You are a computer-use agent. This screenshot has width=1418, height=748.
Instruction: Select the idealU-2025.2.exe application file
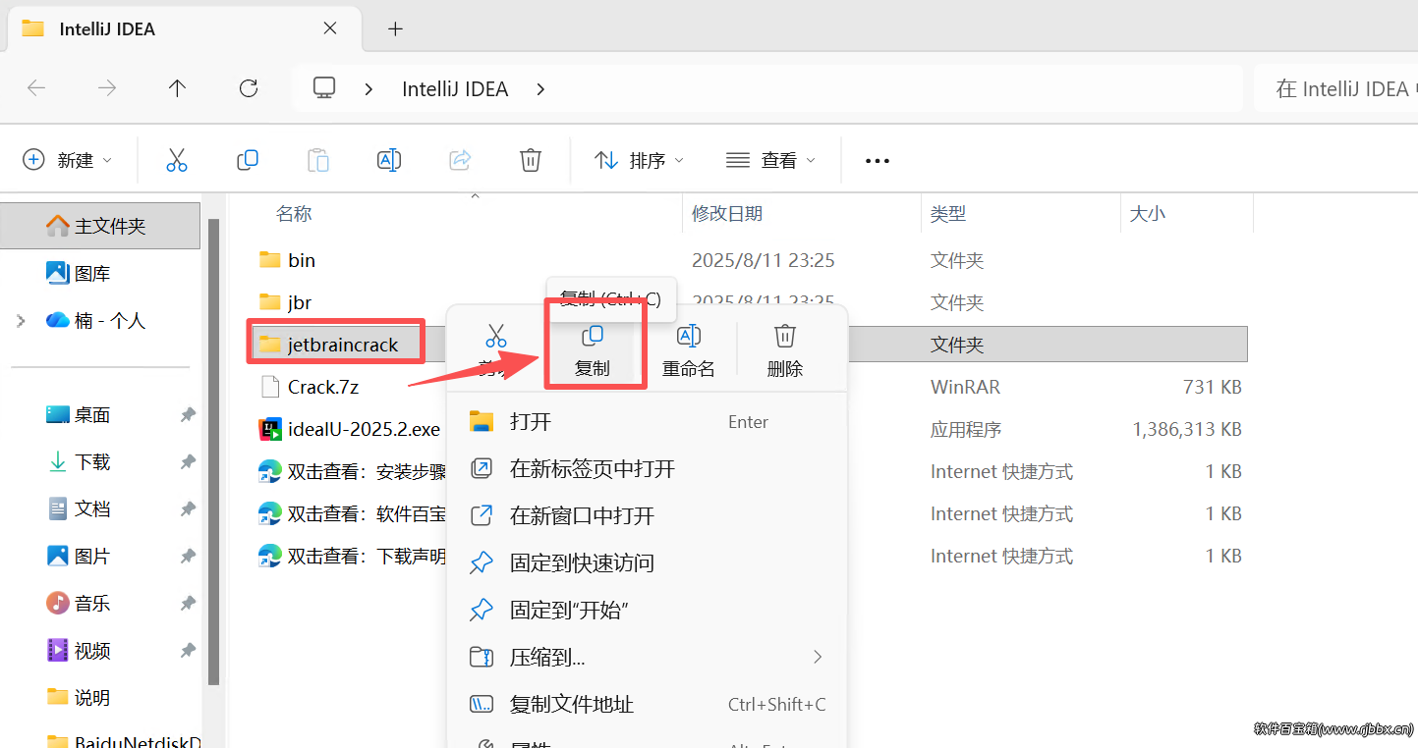pyautogui.click(x=349, y=429)
